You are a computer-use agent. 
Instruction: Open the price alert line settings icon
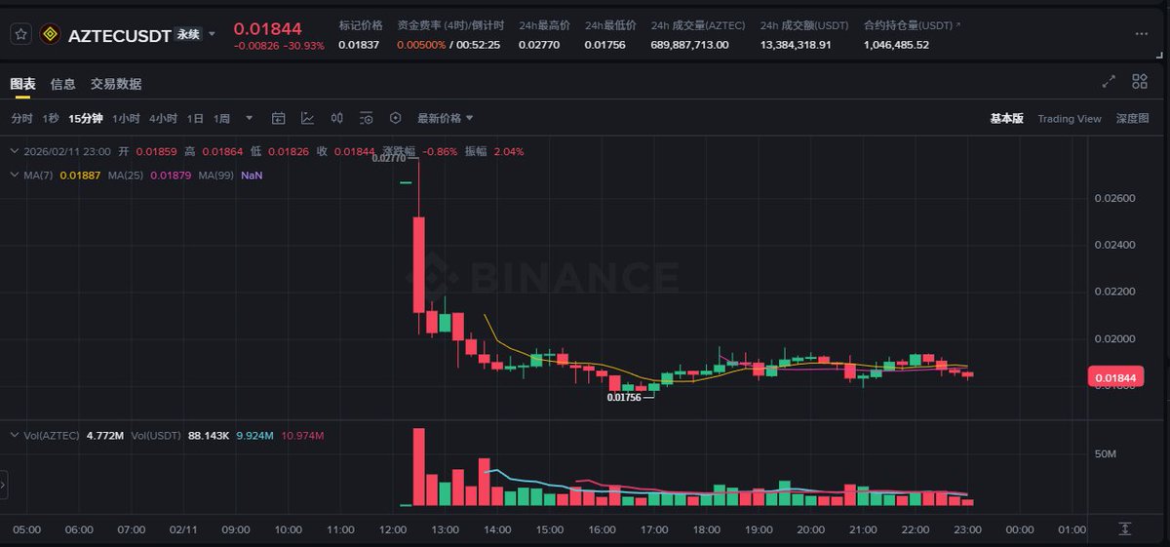(366, 118)
